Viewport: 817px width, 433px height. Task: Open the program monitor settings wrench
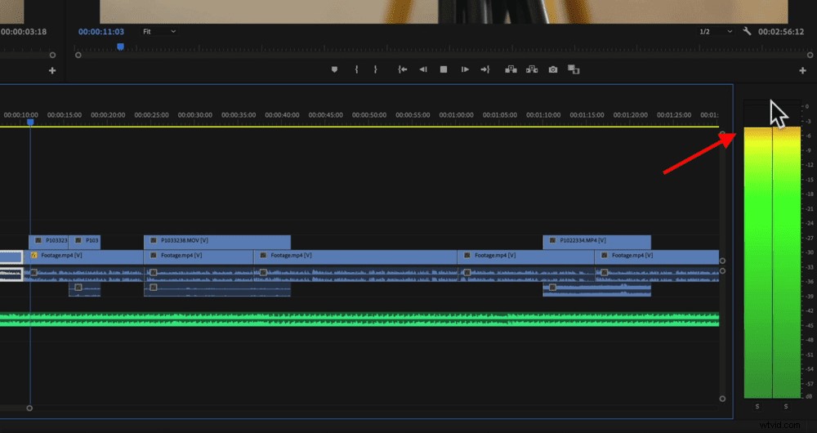pos(747,31)
